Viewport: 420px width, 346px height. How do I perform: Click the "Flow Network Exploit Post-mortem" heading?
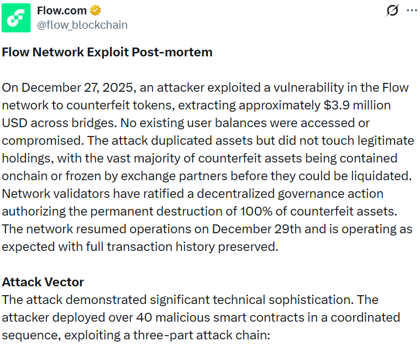click(x=107, y=53)
